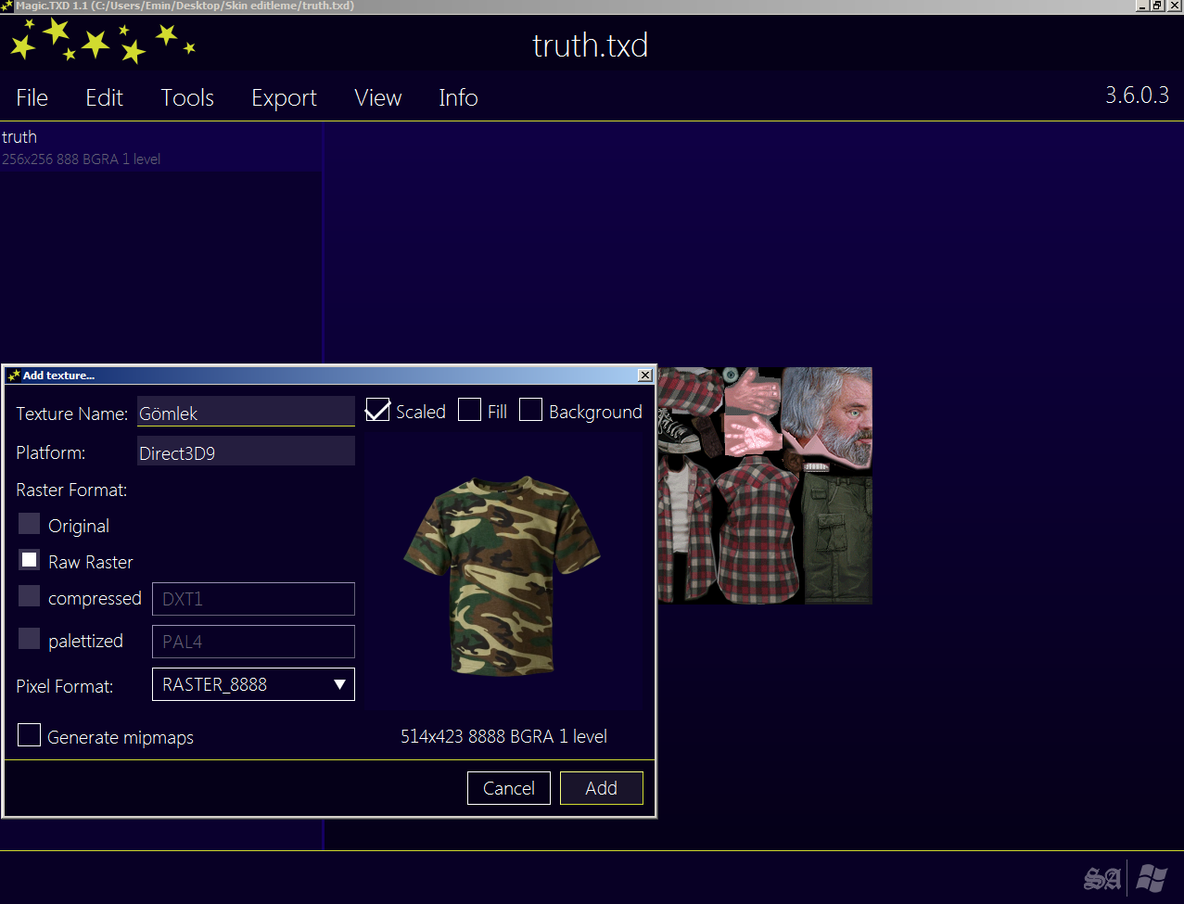
Task: Expand the Pixel Format RASTER_8888 dropdown
Action: click(253, 684)
